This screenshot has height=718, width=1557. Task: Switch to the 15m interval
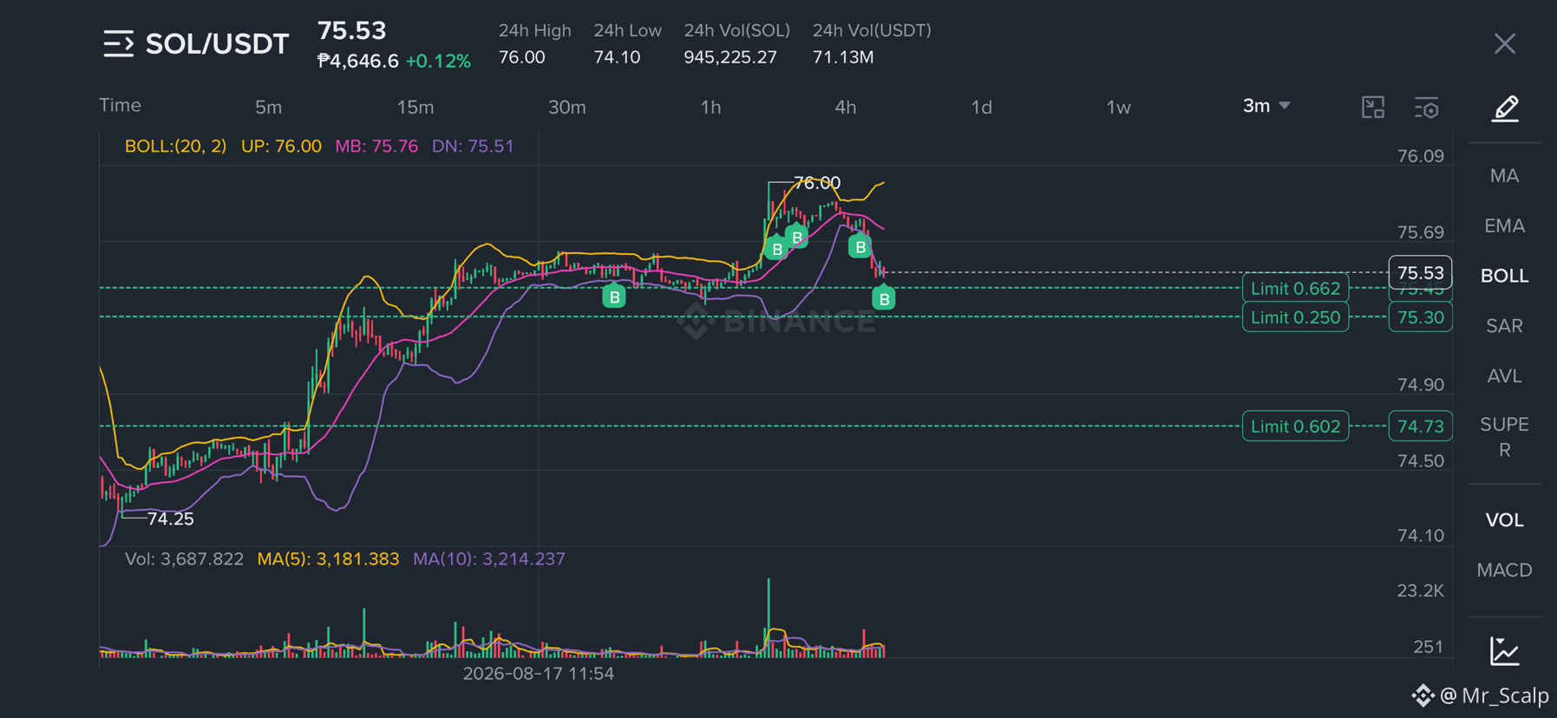(x=415, y=107)
